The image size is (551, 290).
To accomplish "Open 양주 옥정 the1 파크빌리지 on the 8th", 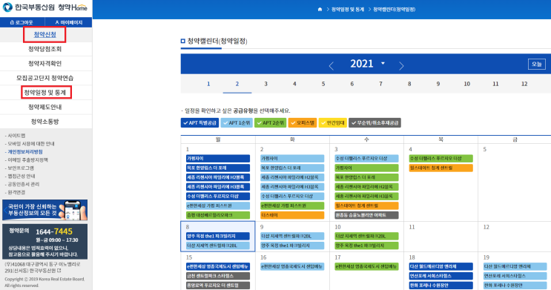I will [218, 236].
